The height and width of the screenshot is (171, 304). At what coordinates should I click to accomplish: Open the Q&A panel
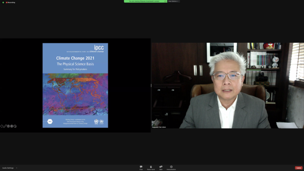click(161, 167)
